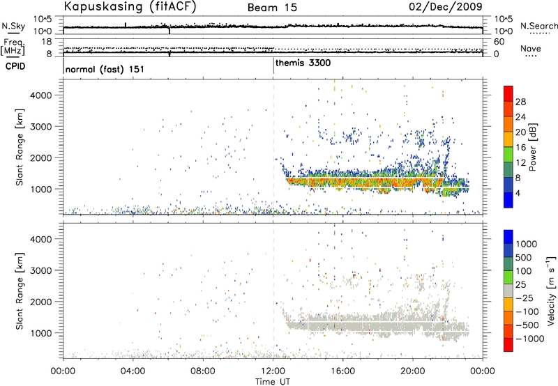This screenshot has height=386, width=558.
Task: Click the 'Velocity [m s-1]' colorbar title
Action: tap(551, 291)
